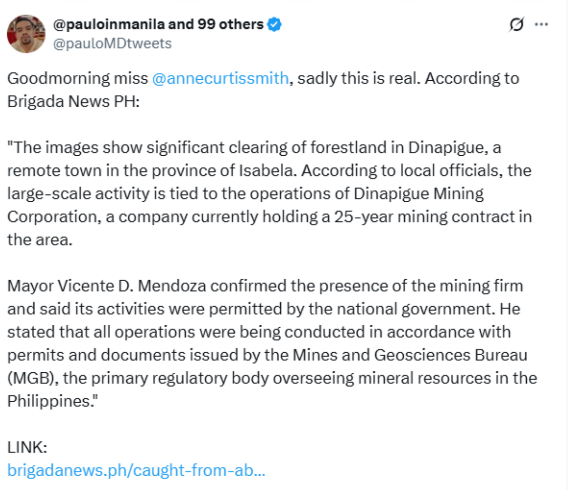
Task: Open the @pauloinmanila and 99 others profile name
Action: tap(159, 24)
